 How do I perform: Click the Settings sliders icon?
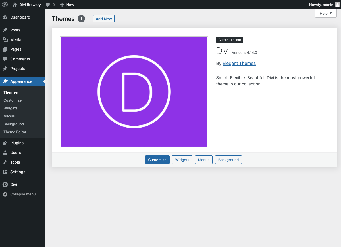click(5, 172)
